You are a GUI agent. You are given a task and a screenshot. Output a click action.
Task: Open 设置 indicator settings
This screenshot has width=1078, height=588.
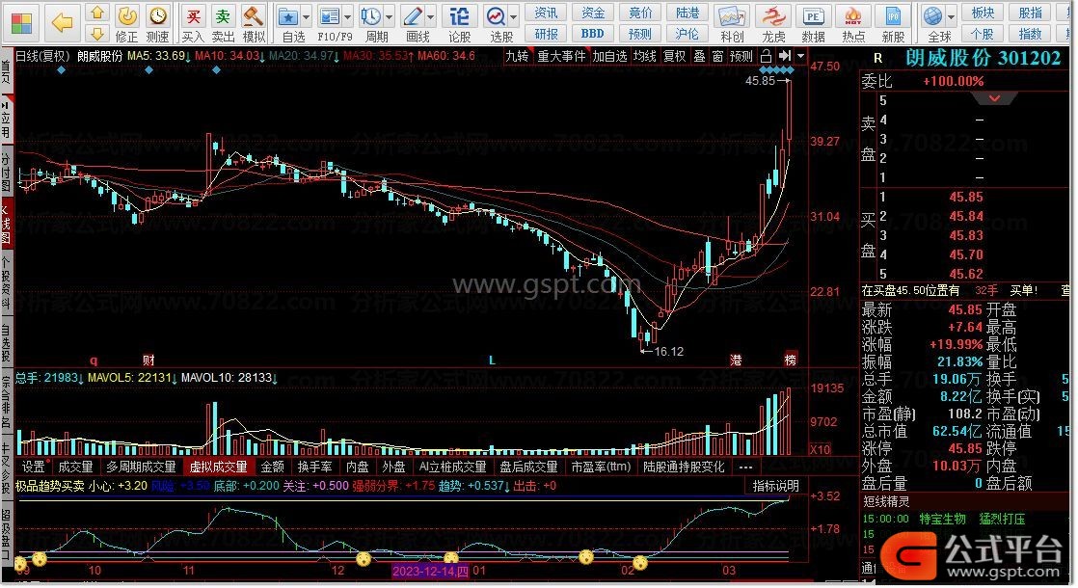34,468
